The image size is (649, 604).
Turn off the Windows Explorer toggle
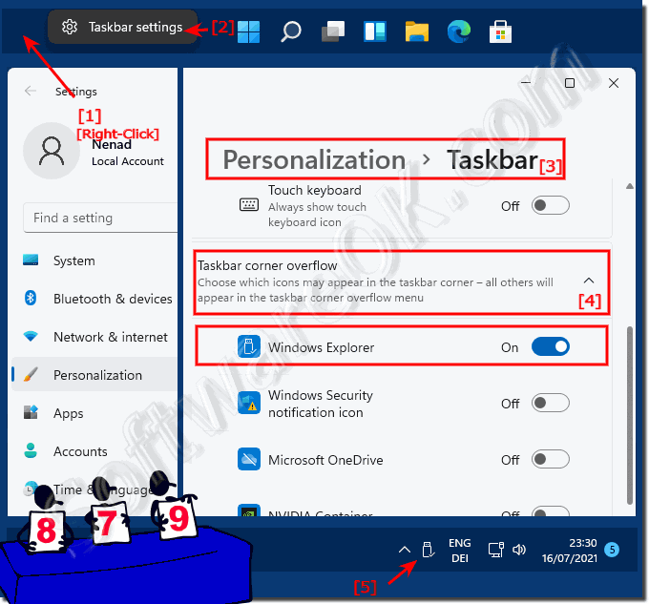pos(551,346)
